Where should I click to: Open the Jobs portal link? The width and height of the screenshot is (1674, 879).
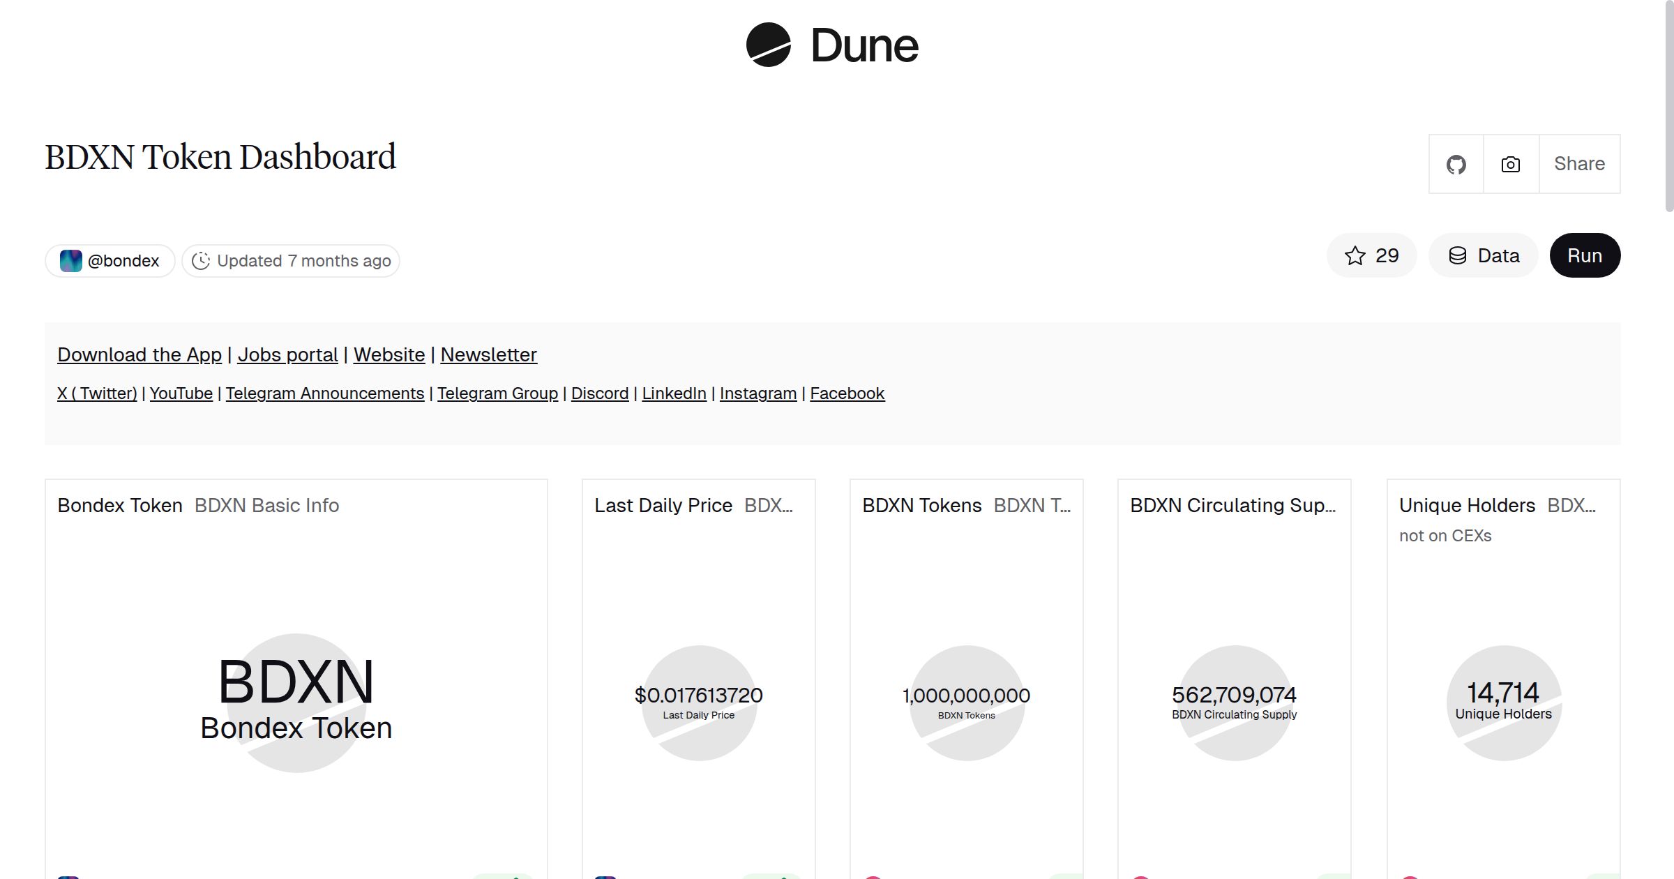(287, 355)
